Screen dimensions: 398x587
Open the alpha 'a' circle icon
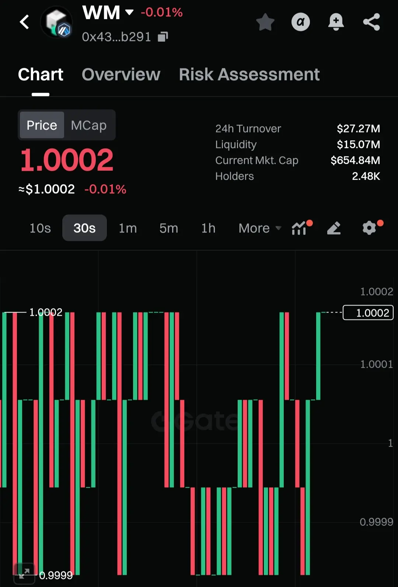pos(301,22)
